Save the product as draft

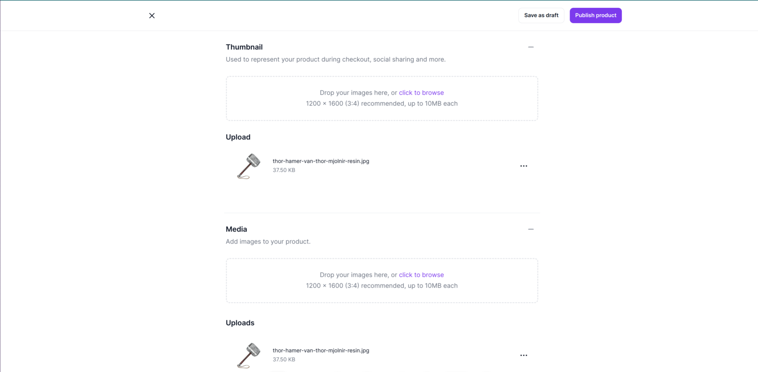pyautogui.click(x=541, y=15)
